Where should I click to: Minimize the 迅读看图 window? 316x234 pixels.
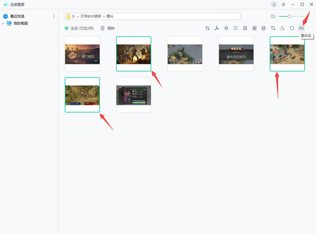(x=293, y=4)
